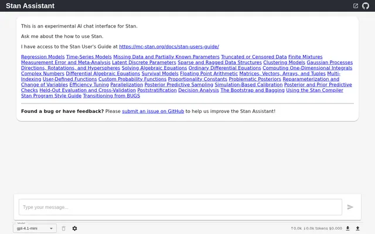Open the Regression Models link
Screen dimensions: 375x234
point(43,57)
